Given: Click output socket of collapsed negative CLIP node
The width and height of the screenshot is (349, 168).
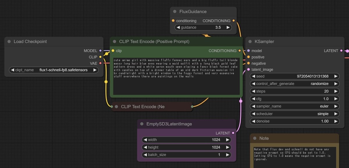Looking at the screenshot, I should [x=192, y=107].
